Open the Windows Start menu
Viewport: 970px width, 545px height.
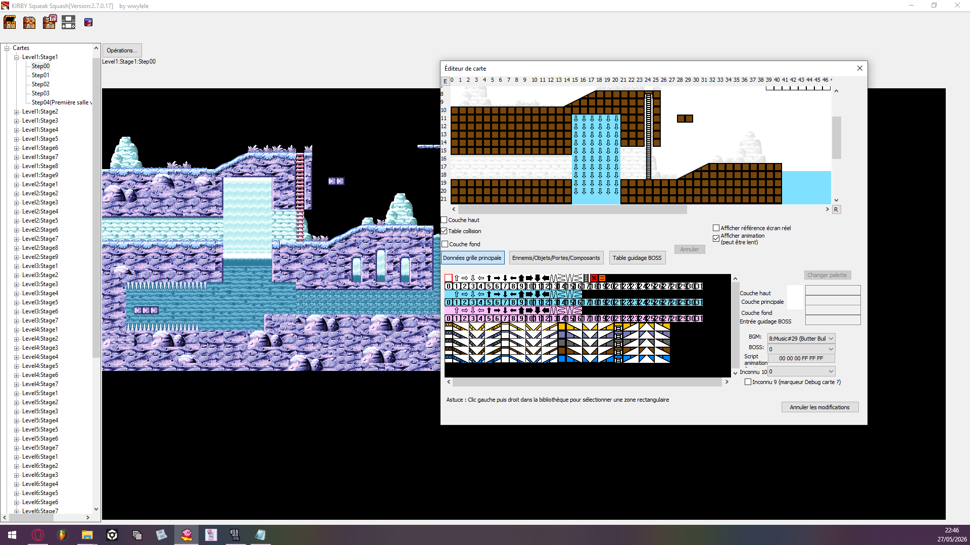click(x=12, y=535)
